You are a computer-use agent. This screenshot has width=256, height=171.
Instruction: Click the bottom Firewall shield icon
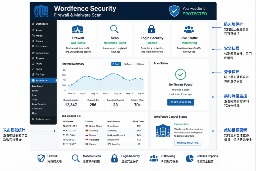point(41,158)
